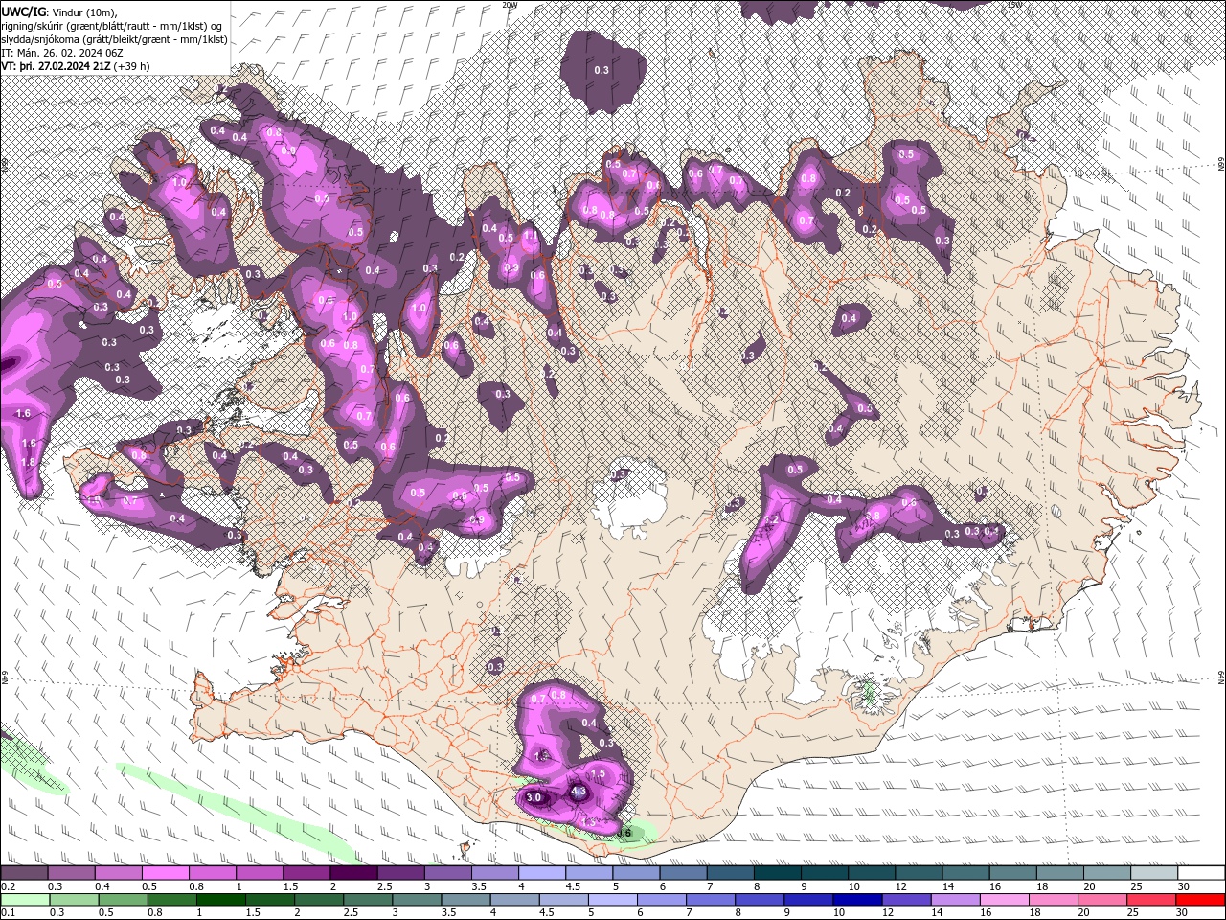Choose the pure red swatch above lower label 30

[x=1201, y=900]
